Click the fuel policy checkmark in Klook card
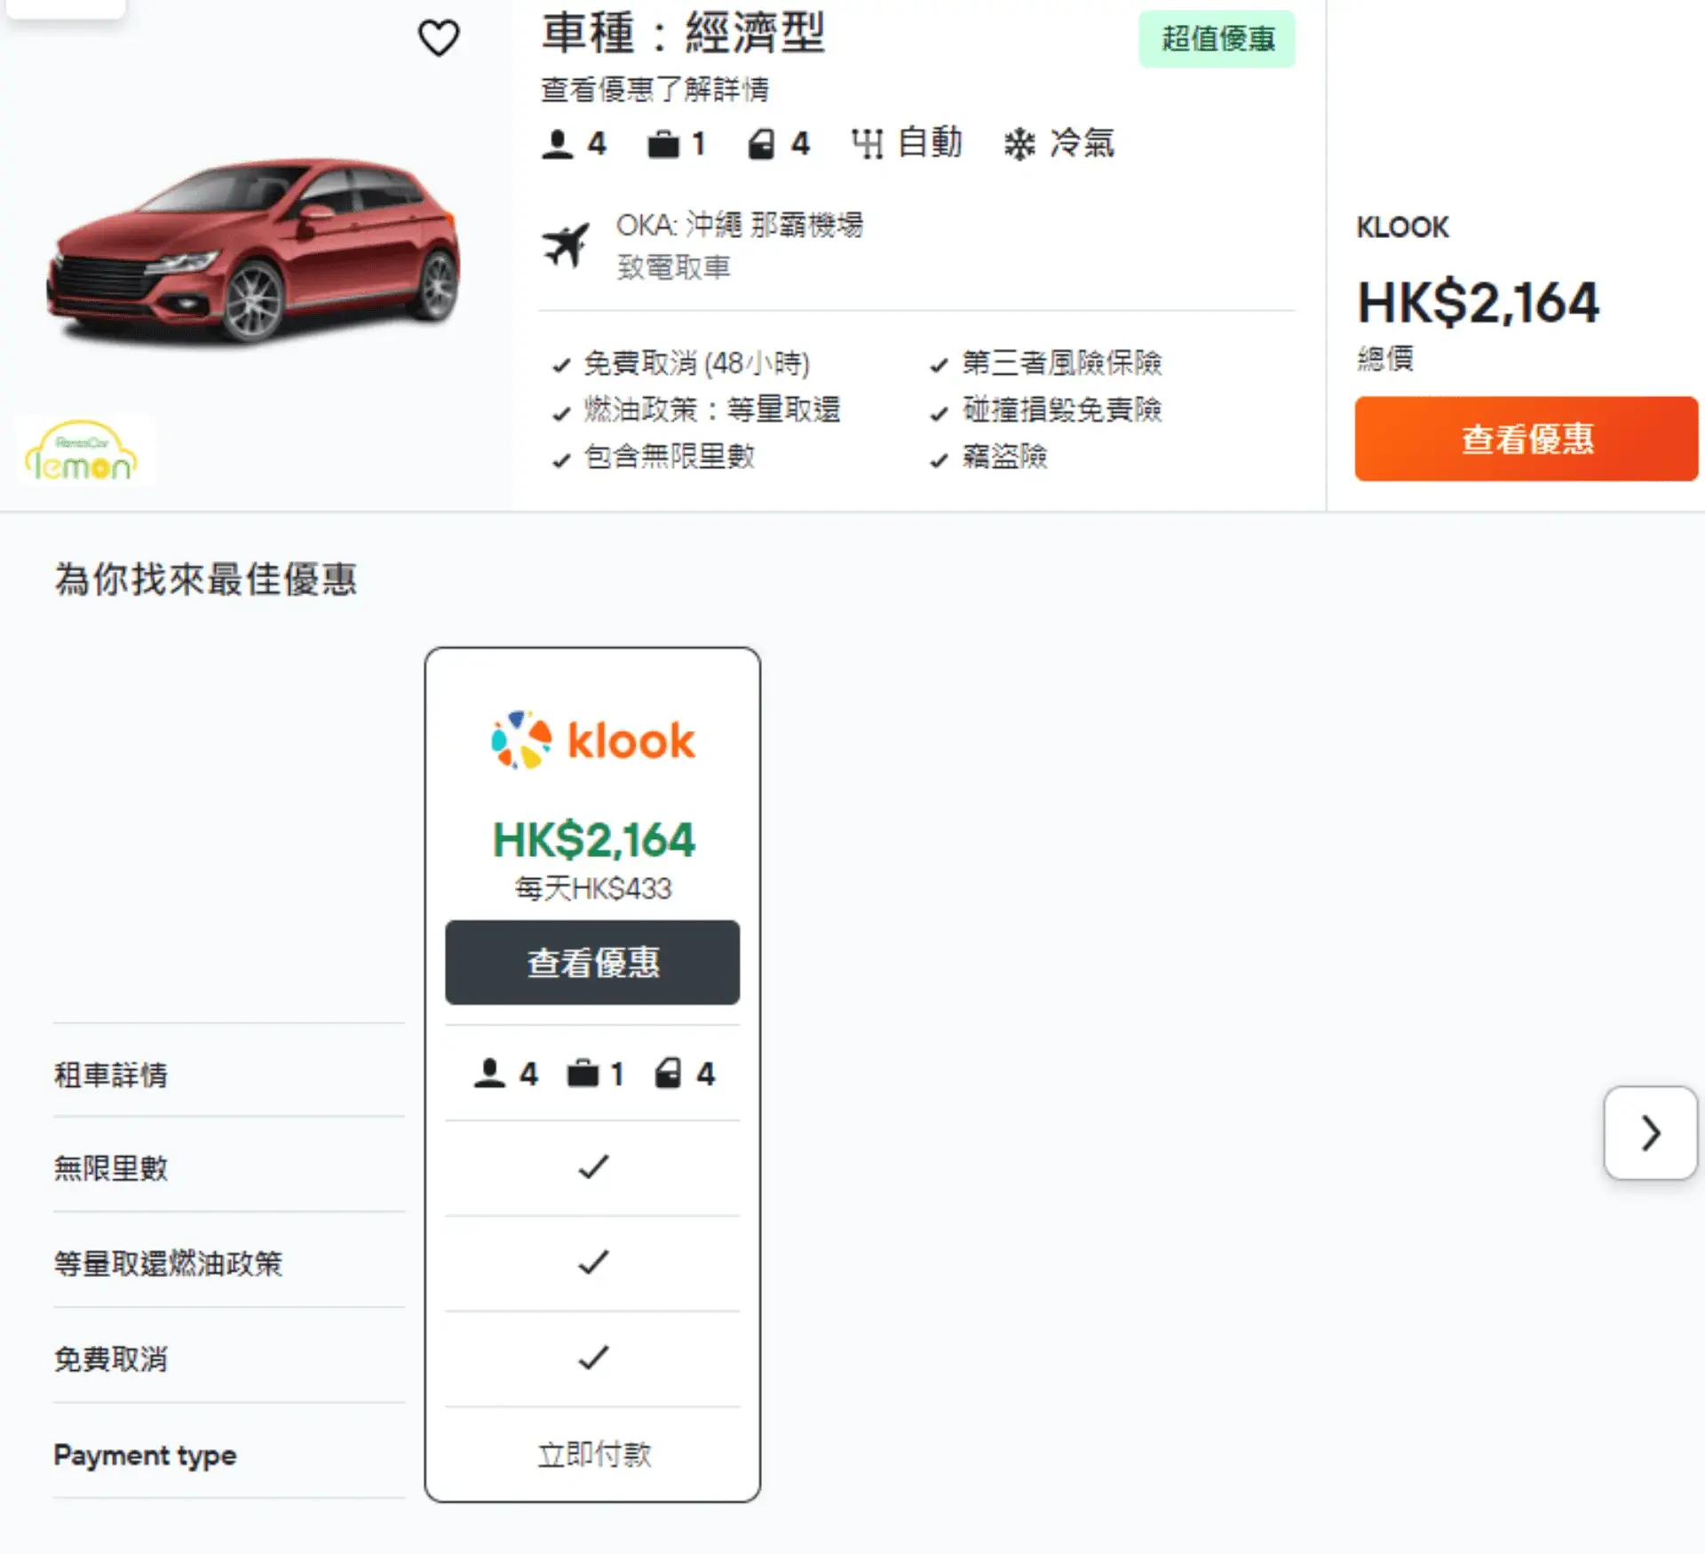Screen dimensions: 1705x1554 pos(593,1262)
